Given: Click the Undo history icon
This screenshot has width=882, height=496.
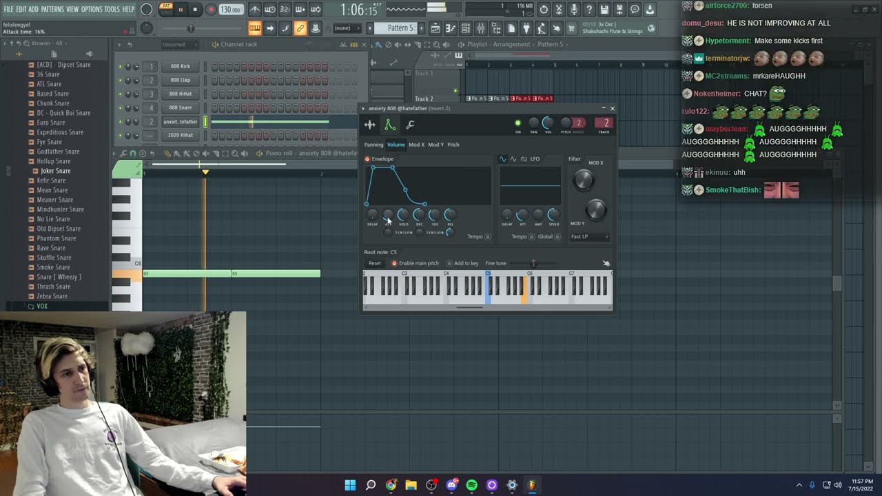Looking at the screenshot, I should [544, 10].
